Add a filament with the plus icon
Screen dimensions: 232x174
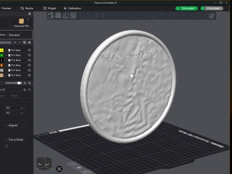(x=15, y=43)
